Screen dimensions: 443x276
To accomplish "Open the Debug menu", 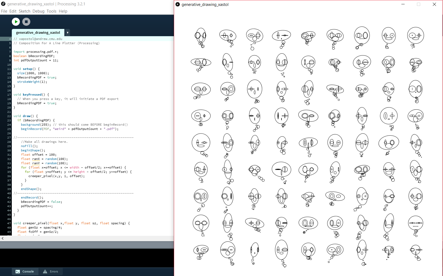I will coord(38,11).
